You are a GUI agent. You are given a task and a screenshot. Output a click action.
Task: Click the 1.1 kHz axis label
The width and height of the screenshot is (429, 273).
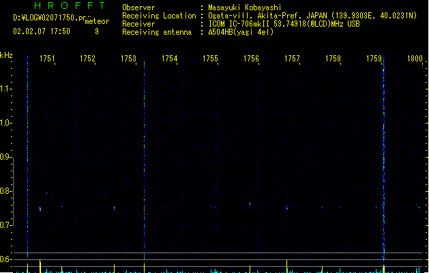pyautogui.click(x=5, y=89)
